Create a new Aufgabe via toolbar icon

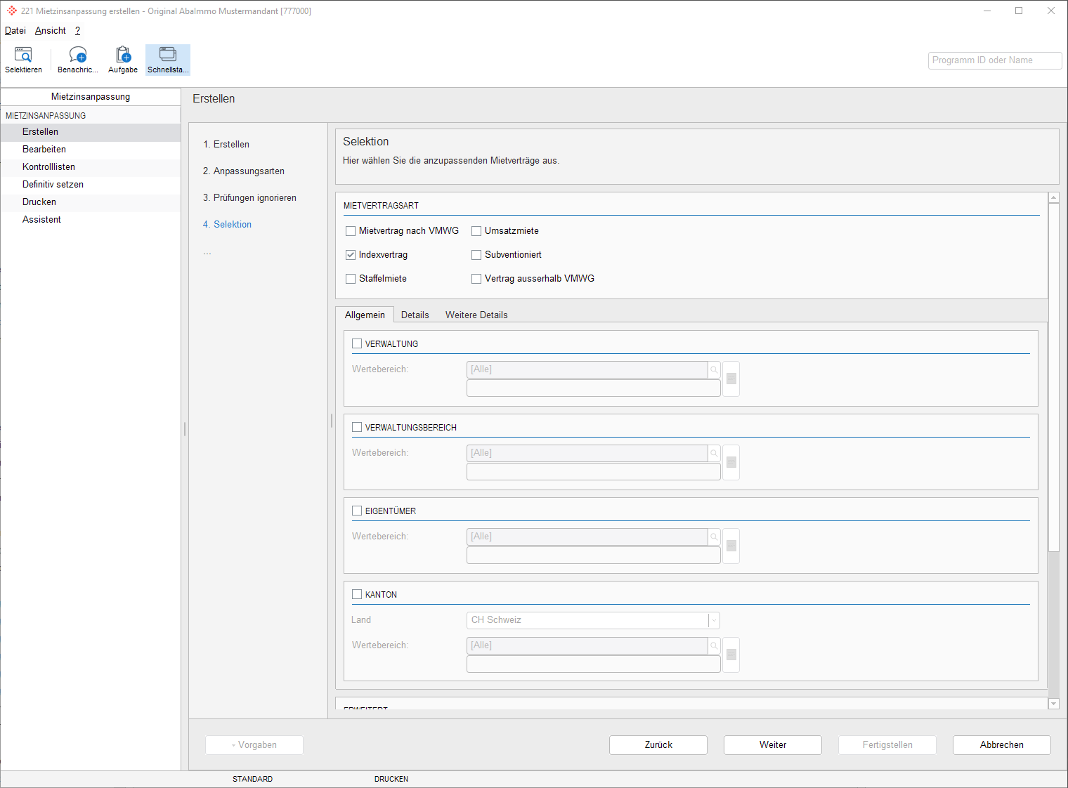tap(123, 60)
